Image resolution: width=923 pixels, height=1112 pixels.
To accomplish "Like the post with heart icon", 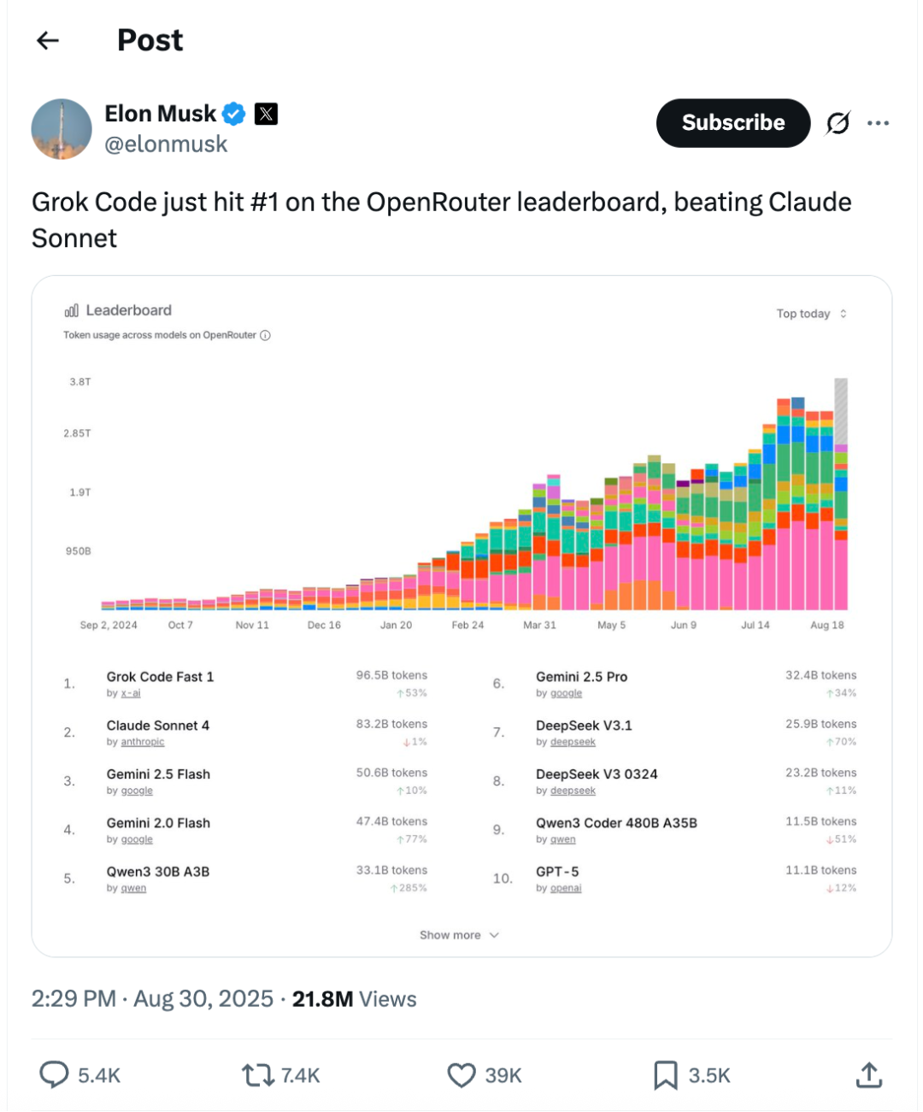I will coord(461,1074).
